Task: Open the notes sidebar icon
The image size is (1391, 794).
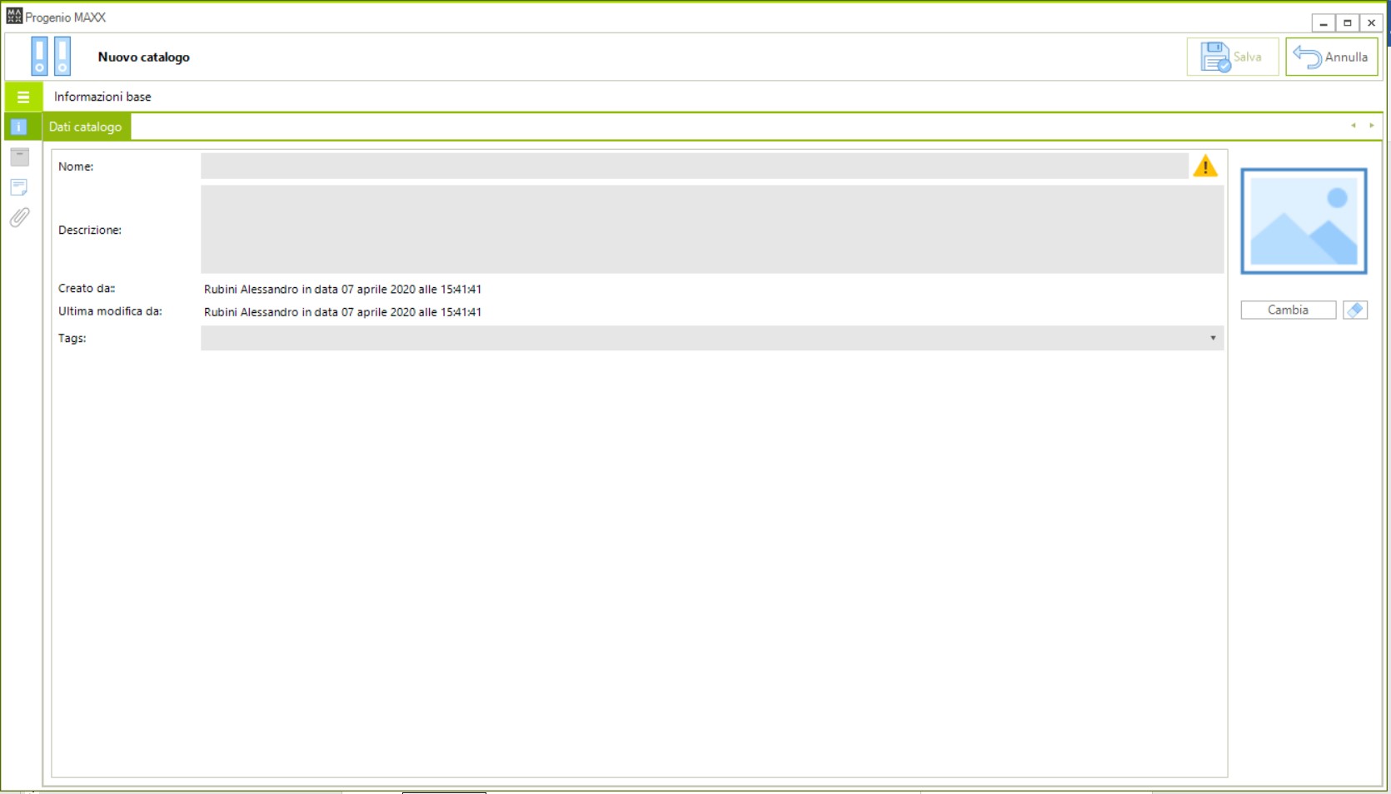Action: coord(19,187)
